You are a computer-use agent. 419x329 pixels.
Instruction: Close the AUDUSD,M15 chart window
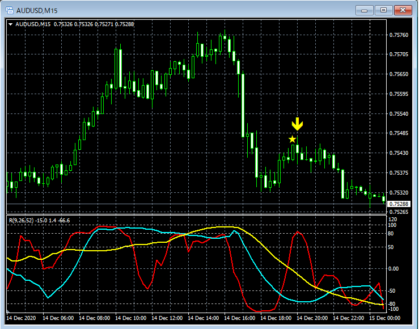click(x=404, y=10)
